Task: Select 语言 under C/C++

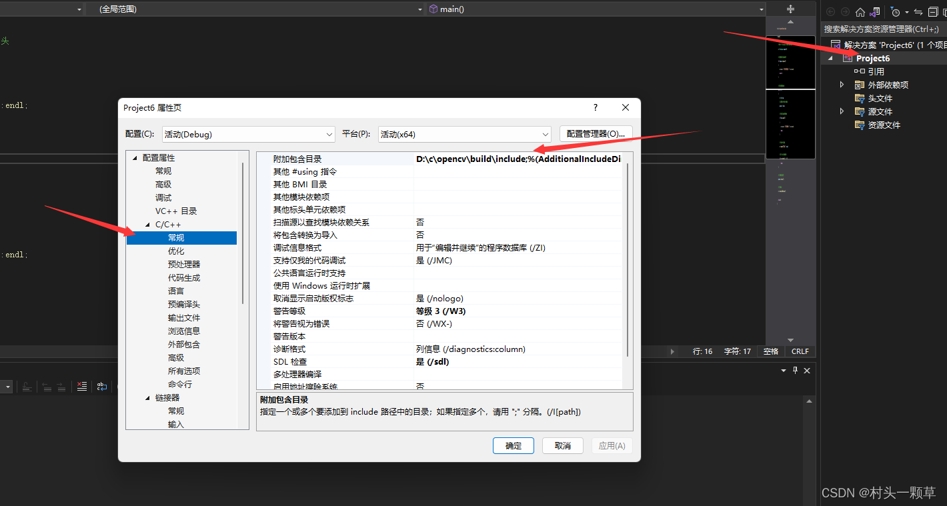Action: (176, 291)
